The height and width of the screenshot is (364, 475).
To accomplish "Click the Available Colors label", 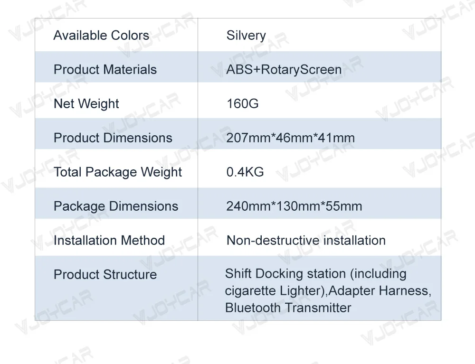I will 101,36.
